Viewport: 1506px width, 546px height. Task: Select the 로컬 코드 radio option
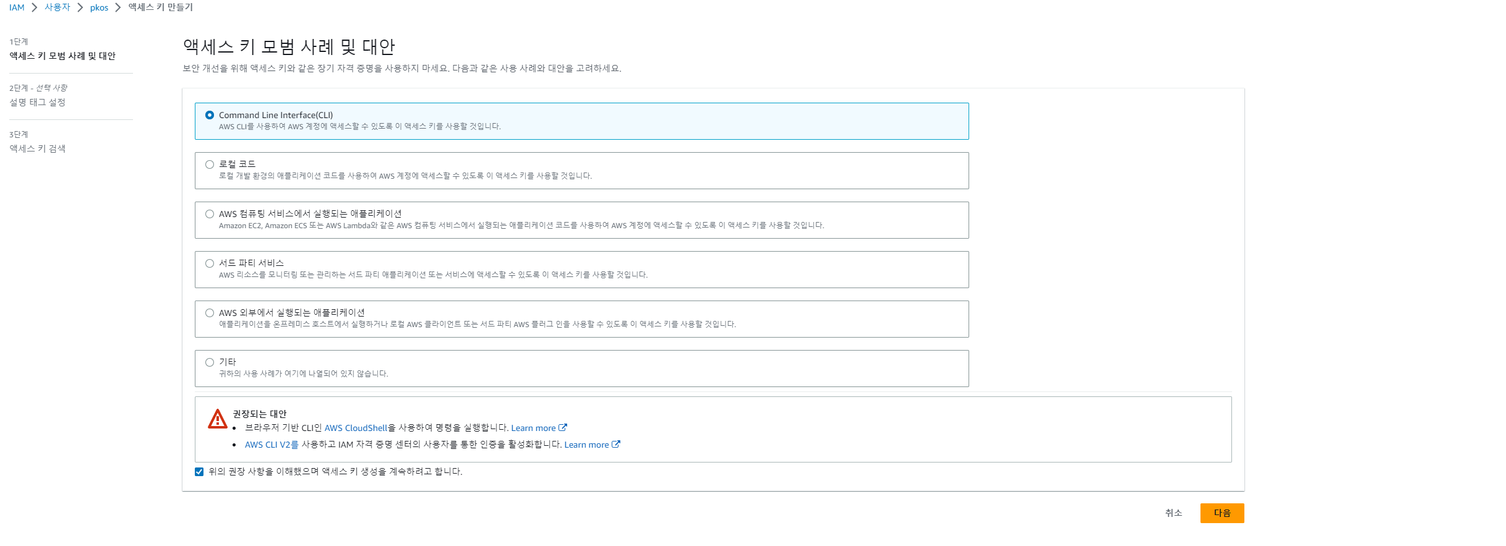[210, 164]
